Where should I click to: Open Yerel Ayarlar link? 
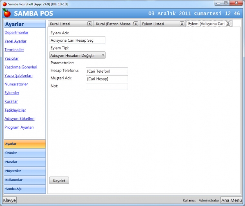pos(16,41)
